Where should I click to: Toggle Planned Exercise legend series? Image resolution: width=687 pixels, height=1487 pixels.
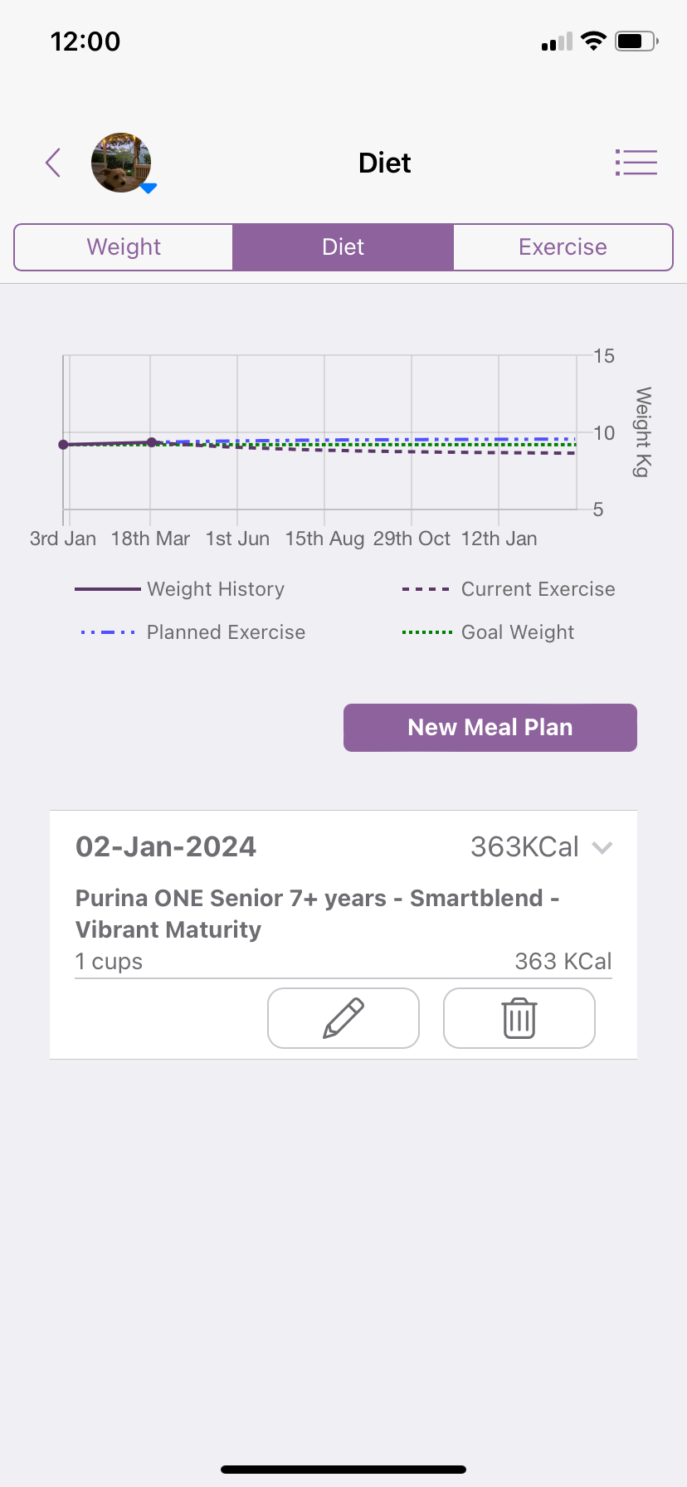pos(193,632)
